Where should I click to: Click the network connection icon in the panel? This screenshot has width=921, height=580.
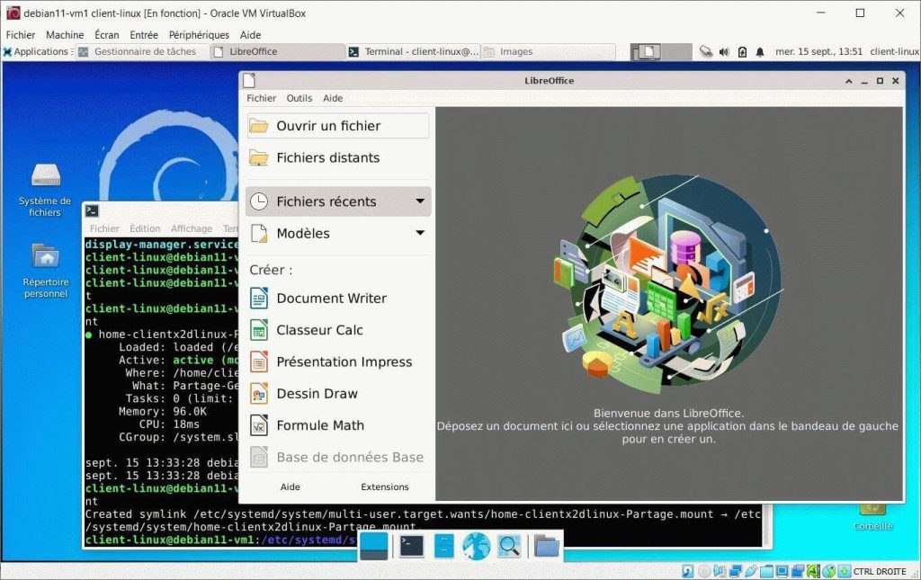point(706,51)
